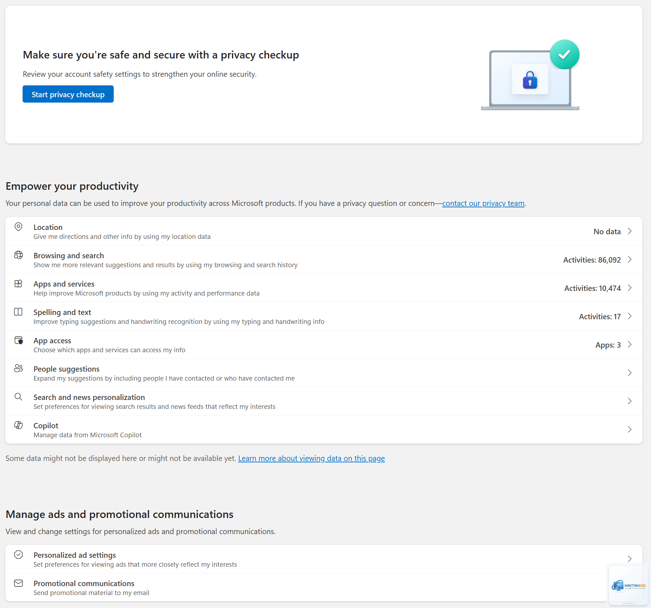Click the Activities: 86,092 value

[592, 260]
